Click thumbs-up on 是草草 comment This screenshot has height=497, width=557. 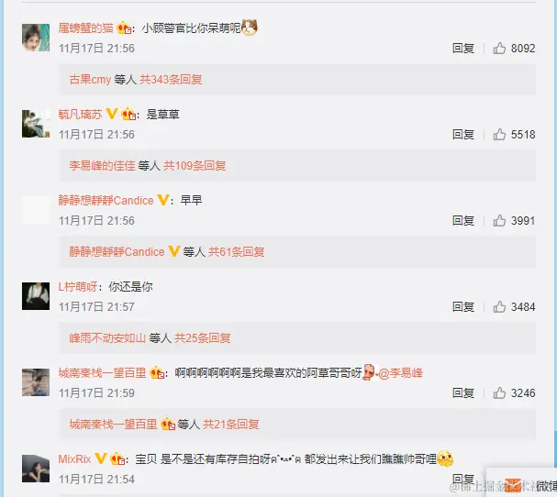(499, 134)
